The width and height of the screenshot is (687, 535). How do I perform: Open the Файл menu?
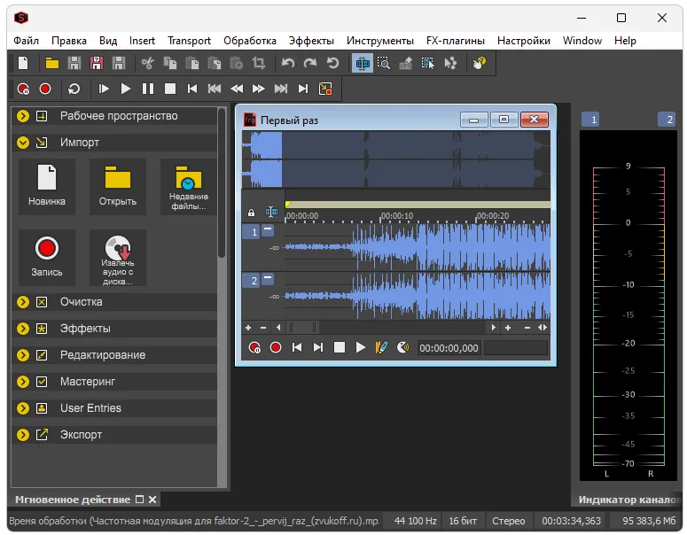click(x=26, y=41)
